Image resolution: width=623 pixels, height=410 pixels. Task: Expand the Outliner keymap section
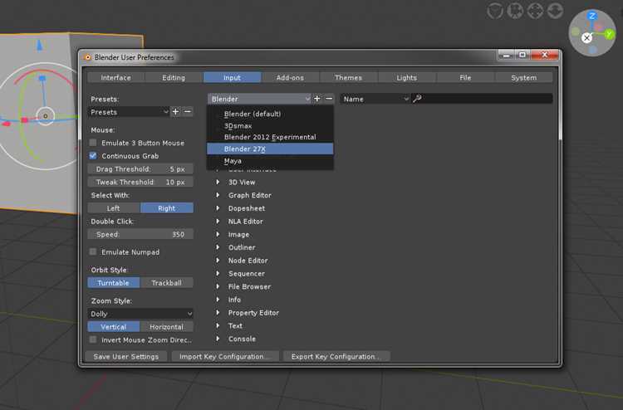218,247
